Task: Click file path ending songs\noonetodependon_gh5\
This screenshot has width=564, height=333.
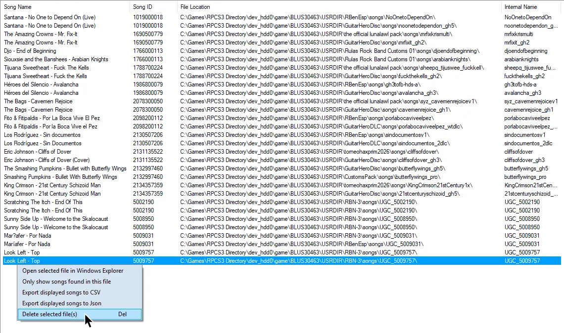Action: click(318, 26)
